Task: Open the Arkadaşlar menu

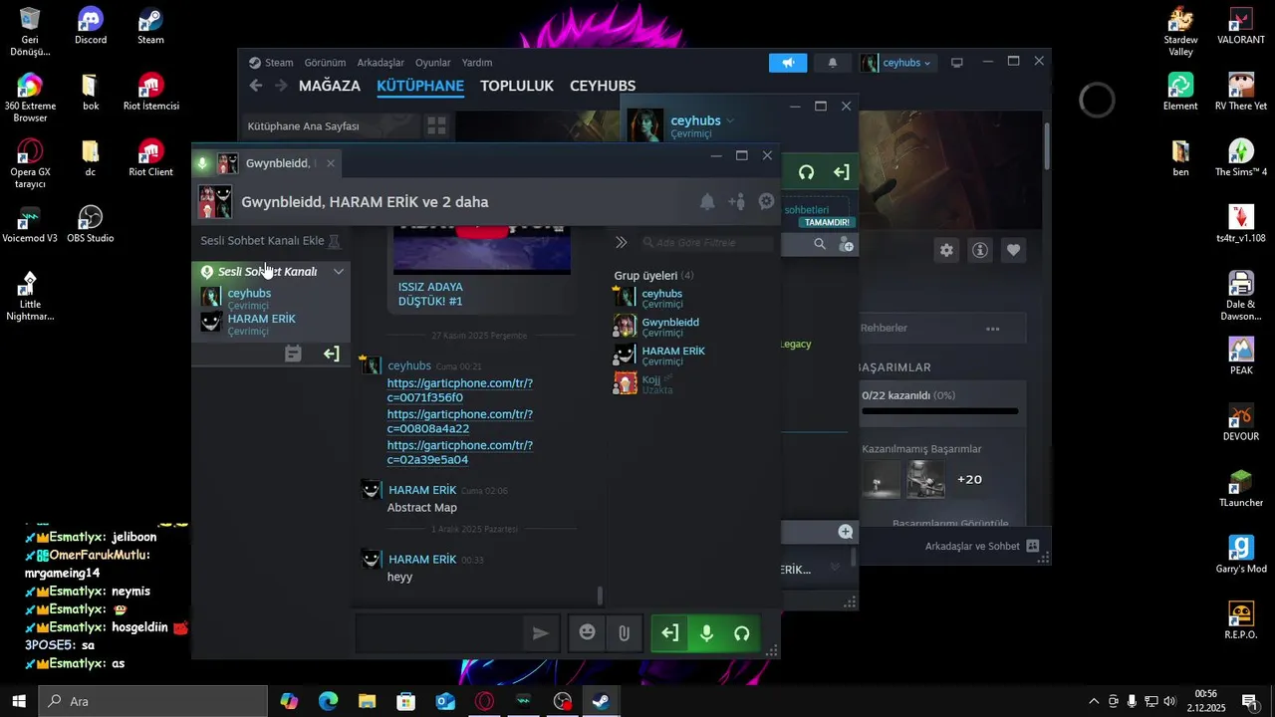Action: pyautogui.click(x=381, y=63)
